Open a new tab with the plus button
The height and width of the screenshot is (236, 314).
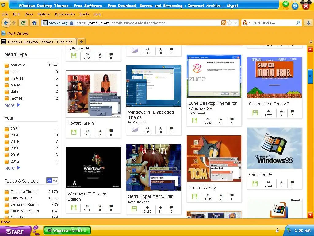[81, 42]
